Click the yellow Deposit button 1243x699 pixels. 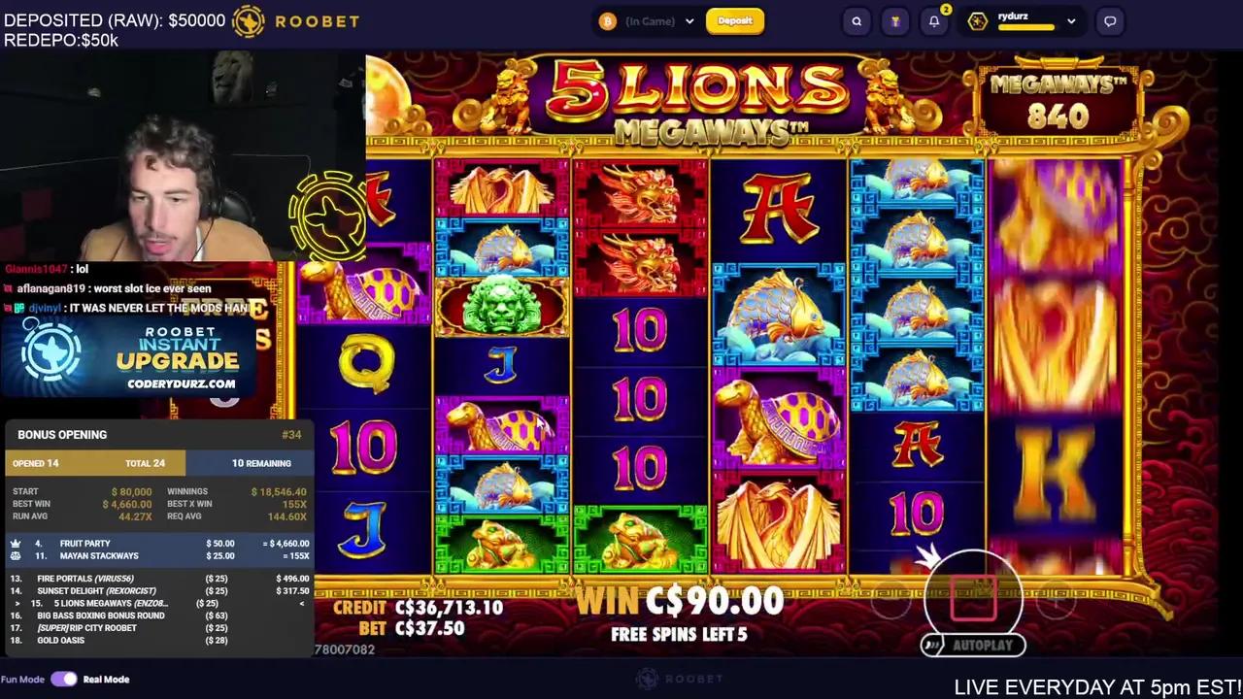pos(735,21)
